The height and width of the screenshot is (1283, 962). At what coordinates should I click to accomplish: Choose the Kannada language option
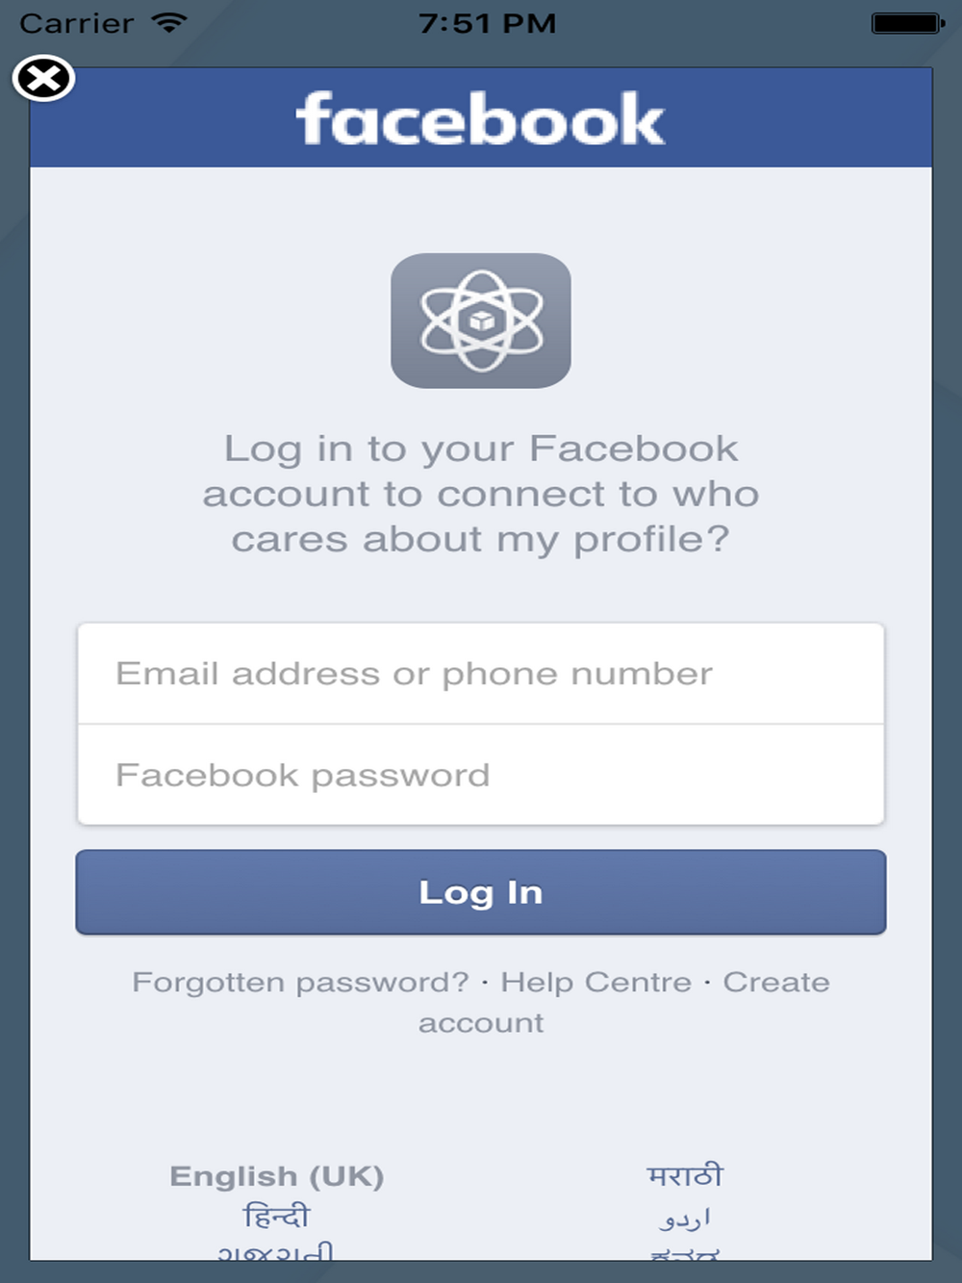[x=685, y=1254]
